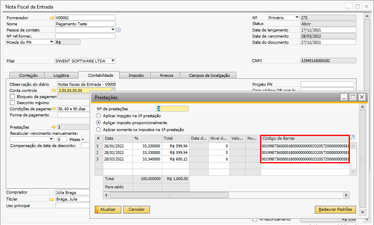The height and width of the screenshot is (225, 374).
Task: Click percentage cell 33,340000
Action: (147, 159)
